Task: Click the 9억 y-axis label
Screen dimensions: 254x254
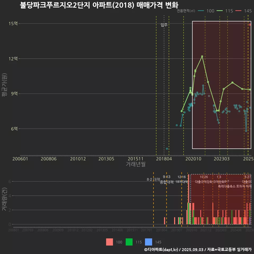Action: point(14,94)
